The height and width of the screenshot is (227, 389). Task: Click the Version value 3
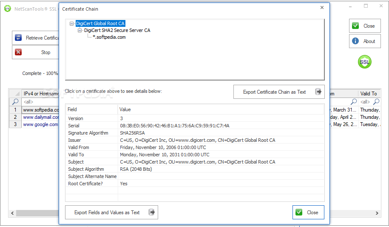122,118
